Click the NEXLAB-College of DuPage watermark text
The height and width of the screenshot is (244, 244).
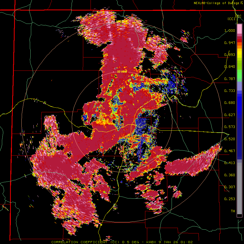(x=216, y=3)
